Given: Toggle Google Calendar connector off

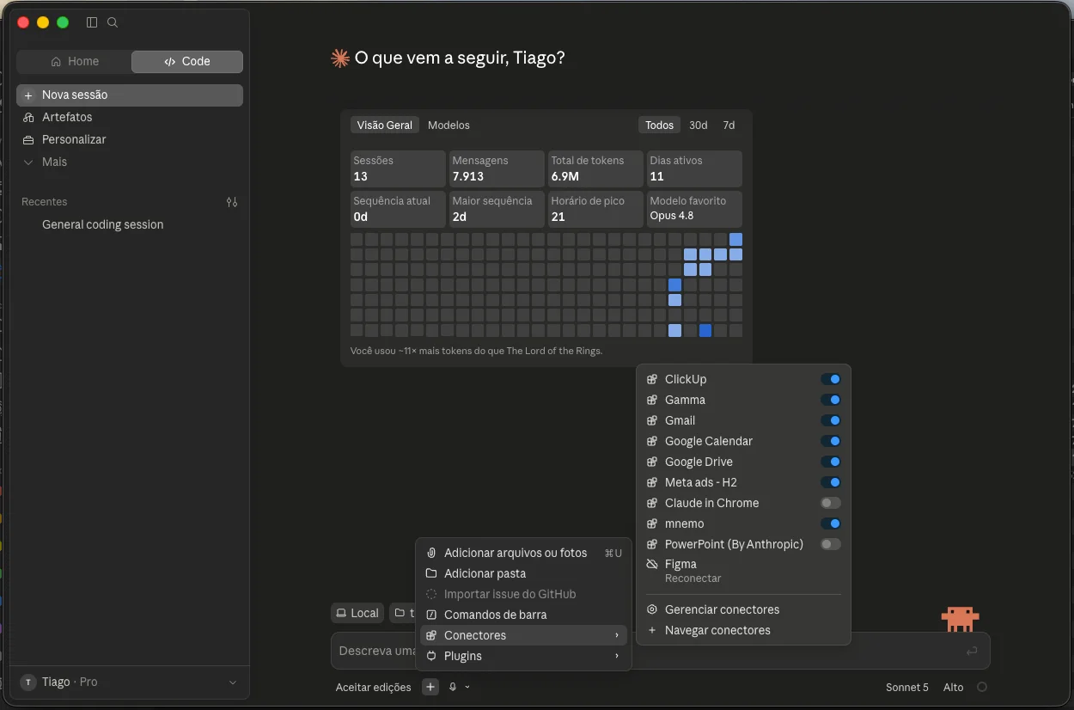Looking at the screenshot, I should point(830,441).
